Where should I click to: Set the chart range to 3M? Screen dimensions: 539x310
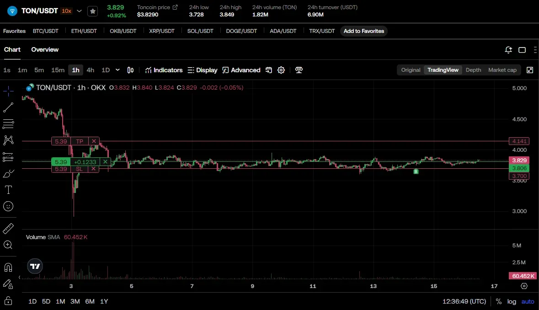(x=75, y=302)
